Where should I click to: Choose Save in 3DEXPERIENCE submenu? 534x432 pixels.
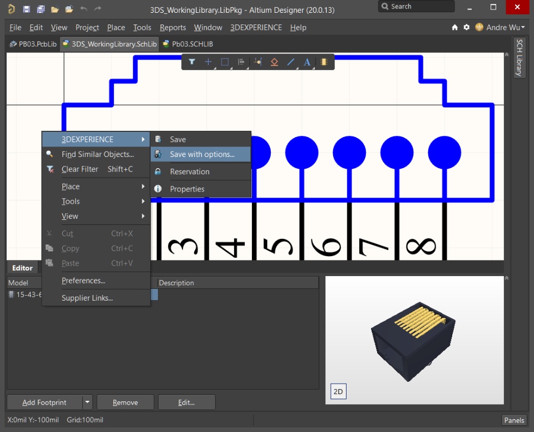coord(201,139)
